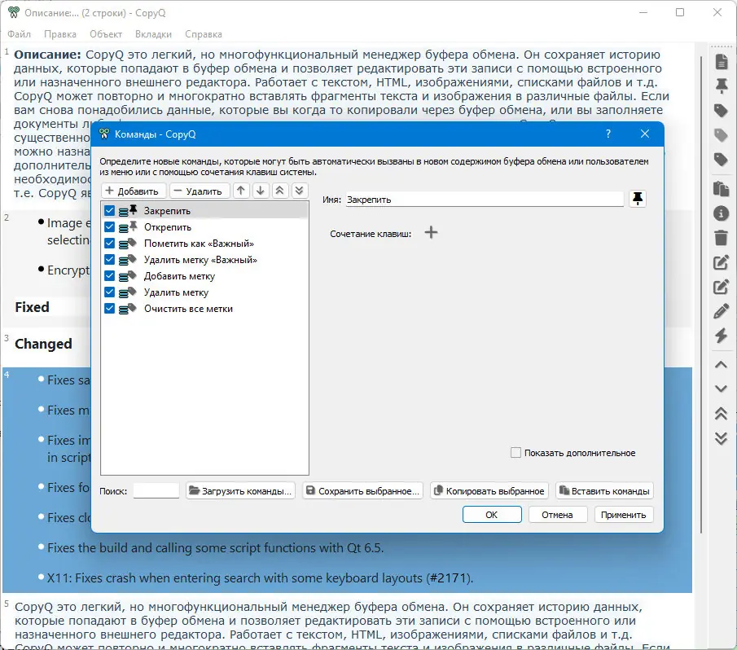Confirm with the OK button

pyautogui.click(x=492, y=514)
